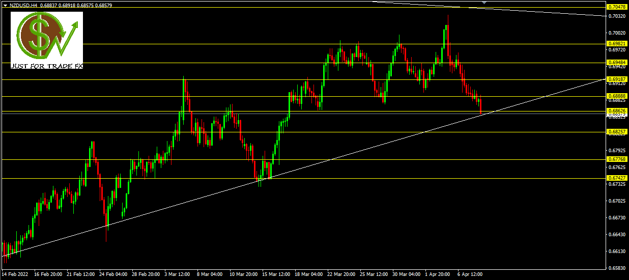Click the 0.65830 price axis value
The image size is (629, 280).
click(x=617, y=268)
